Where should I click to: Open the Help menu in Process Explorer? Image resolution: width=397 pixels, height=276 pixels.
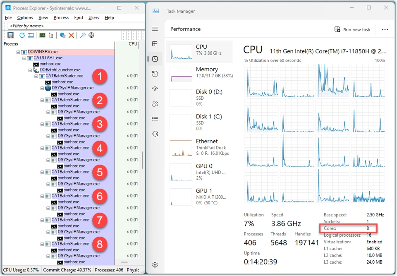(109, 17)
